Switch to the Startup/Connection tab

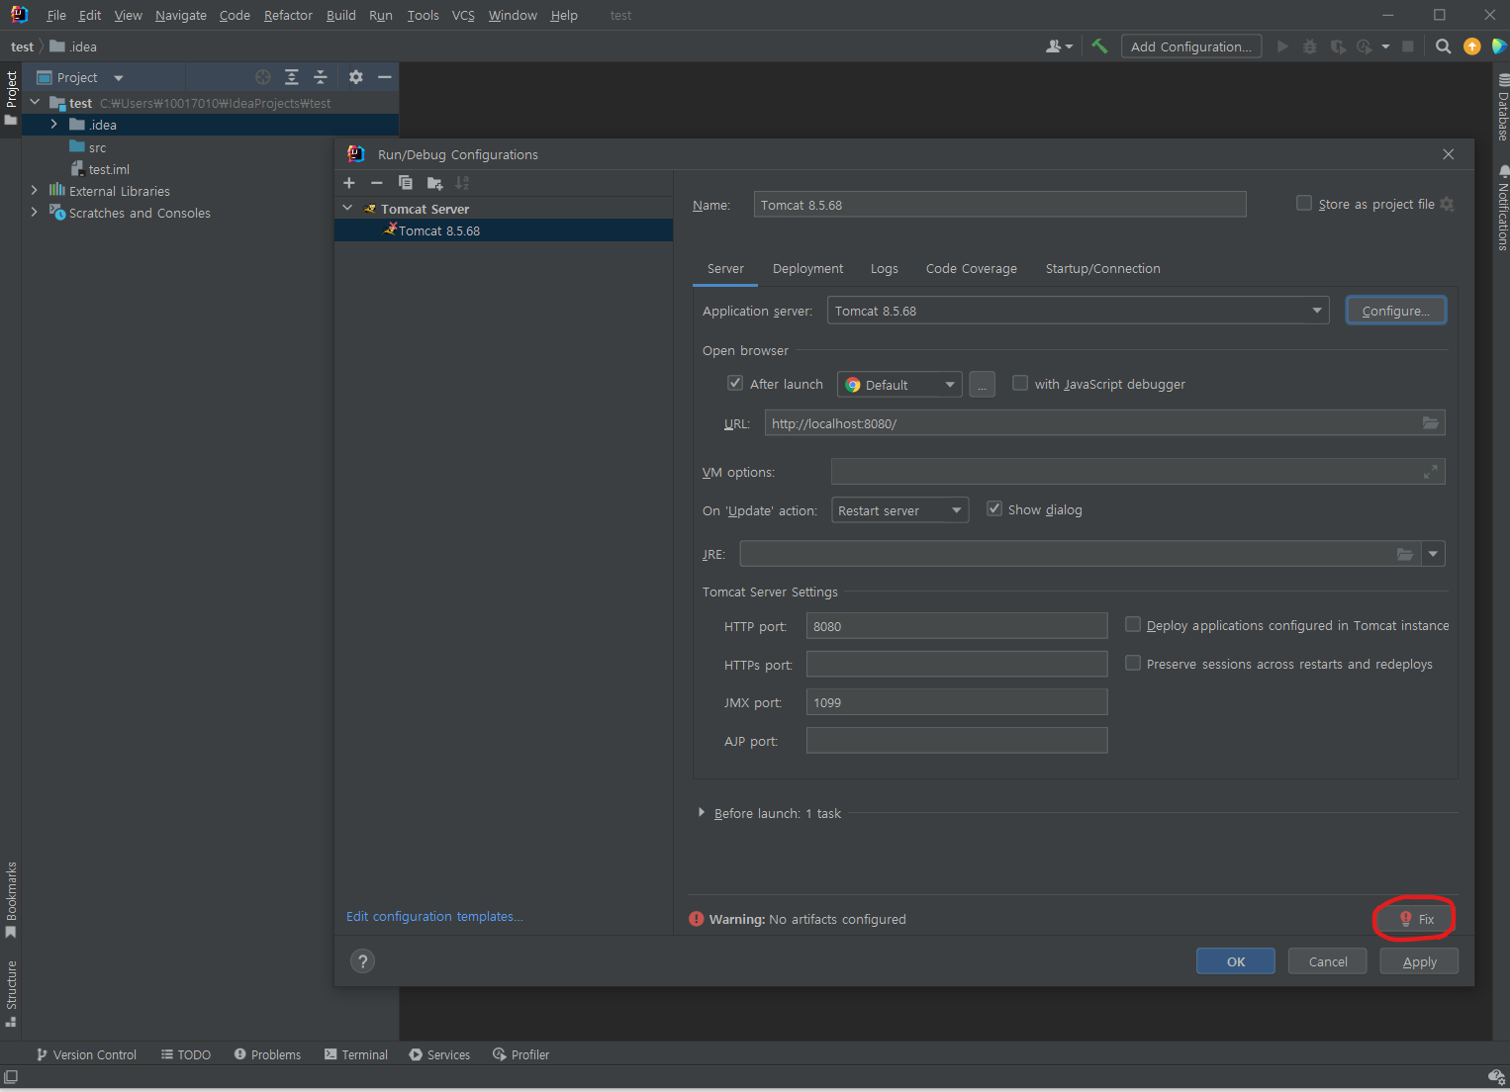click(1102, 269)
